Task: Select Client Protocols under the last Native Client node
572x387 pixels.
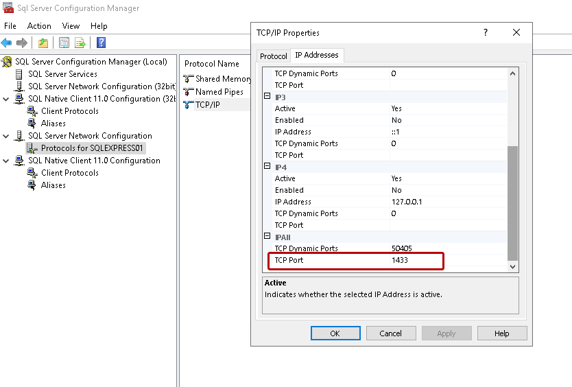Action: click(x=70, y=173)
